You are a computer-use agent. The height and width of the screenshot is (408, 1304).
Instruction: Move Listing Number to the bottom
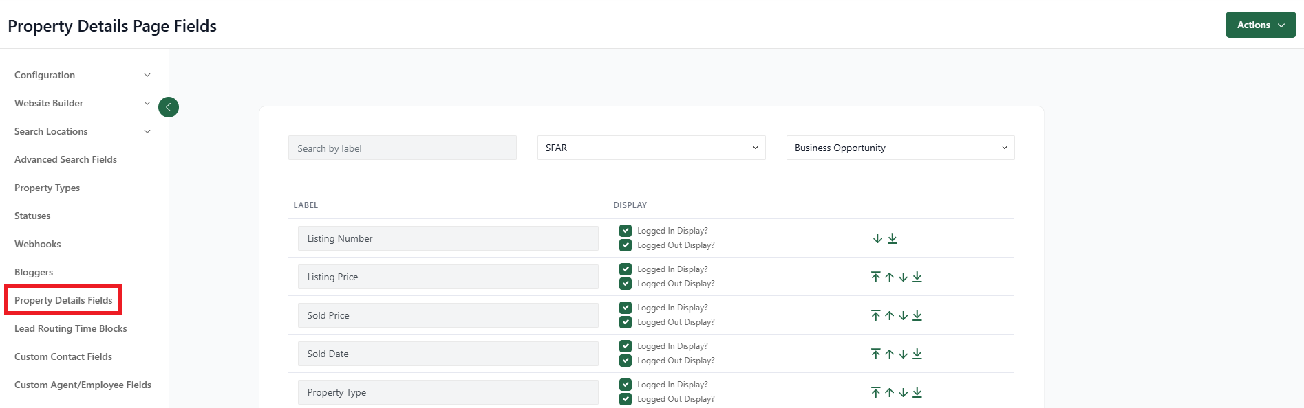893,238
